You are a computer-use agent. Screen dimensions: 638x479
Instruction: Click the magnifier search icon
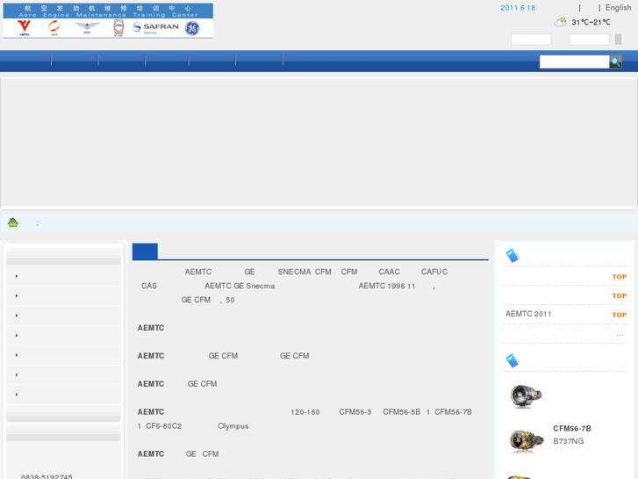pyautogui.click(x=615, y=62)
